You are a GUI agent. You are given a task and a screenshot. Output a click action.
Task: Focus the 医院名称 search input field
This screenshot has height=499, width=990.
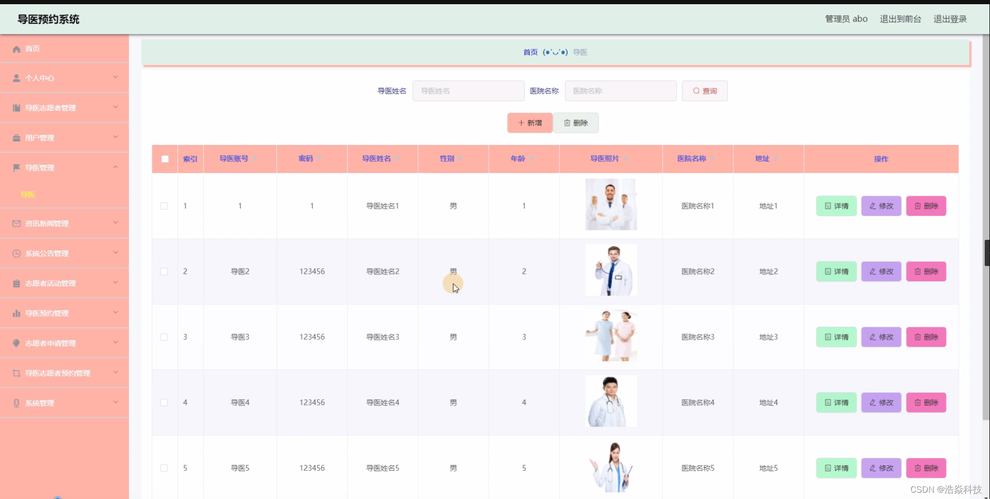(620, 91)
